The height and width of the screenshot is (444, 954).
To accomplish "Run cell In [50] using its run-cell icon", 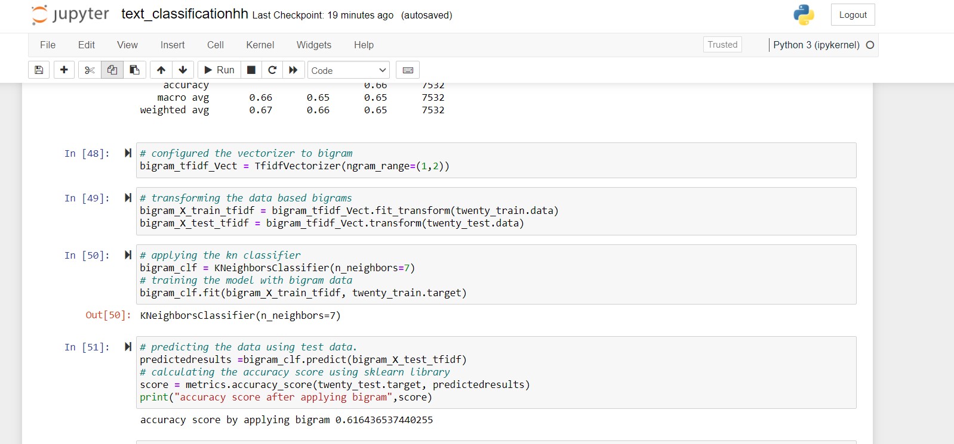I will point(128,255).
